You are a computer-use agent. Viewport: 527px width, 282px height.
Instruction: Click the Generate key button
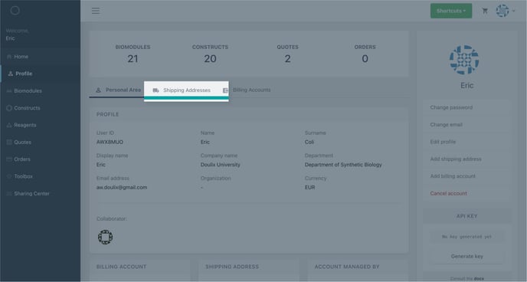click(x=466, y=257)
